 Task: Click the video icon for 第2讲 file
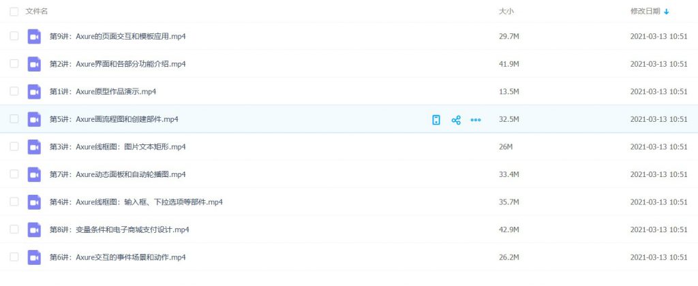(x=34, y=64)
